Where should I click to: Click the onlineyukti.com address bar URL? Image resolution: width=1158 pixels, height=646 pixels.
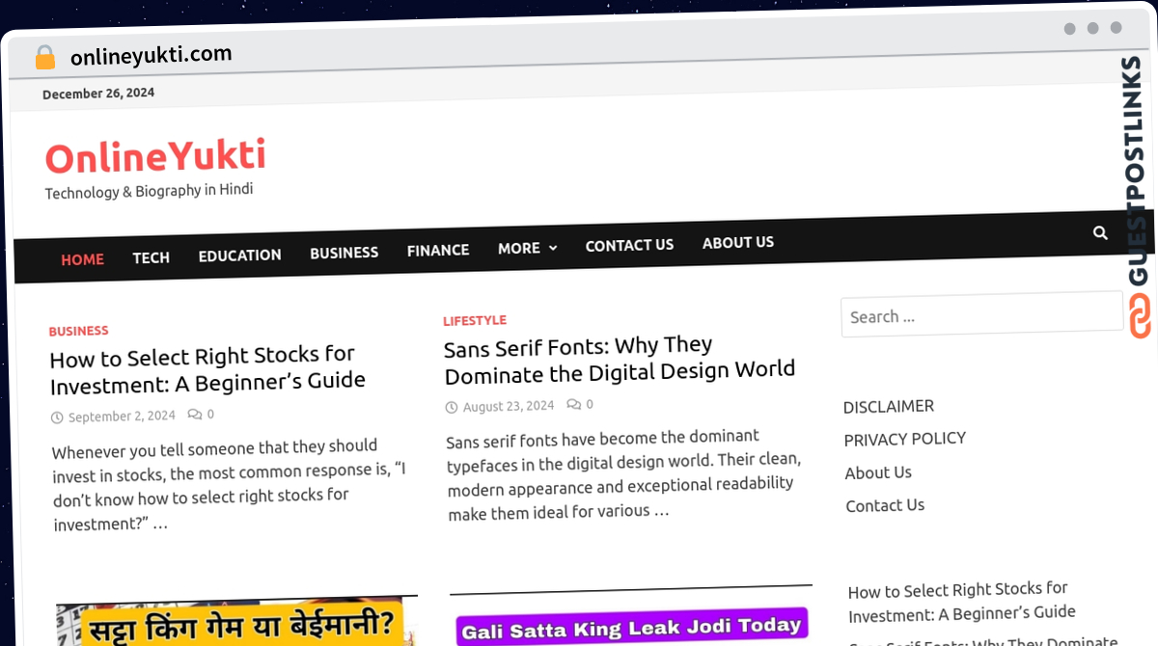152,55
